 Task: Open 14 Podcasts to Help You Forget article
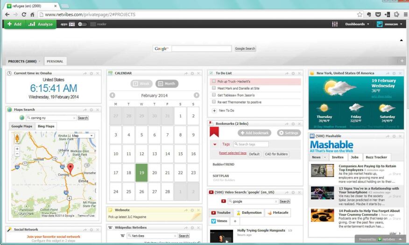click(x=369, y=213)
